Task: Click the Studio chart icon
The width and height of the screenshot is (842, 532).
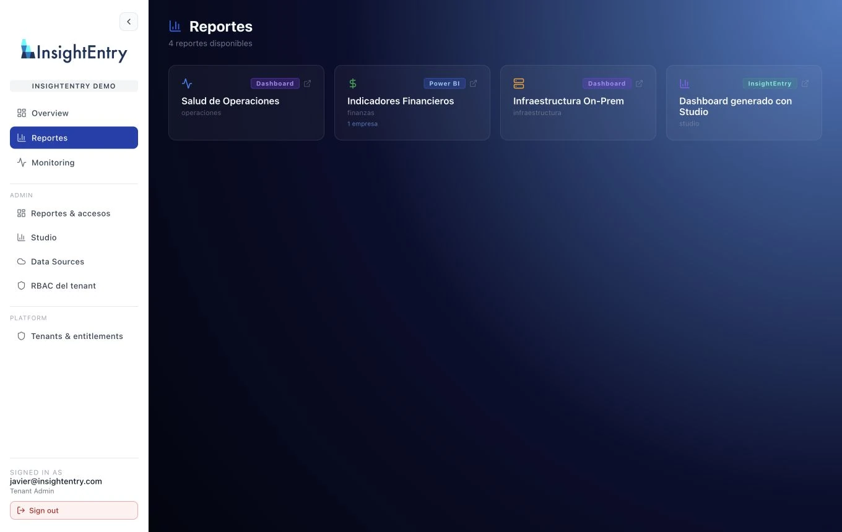Action: (x=21, y=238)
